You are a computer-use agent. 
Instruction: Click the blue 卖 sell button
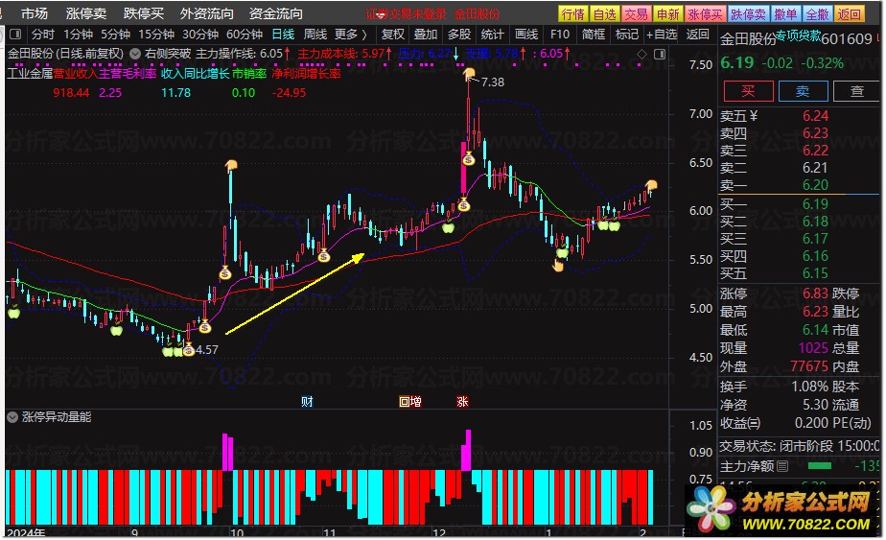coord(803,92)
